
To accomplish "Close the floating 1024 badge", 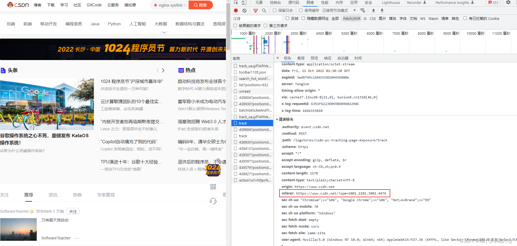I will [218, 160].
